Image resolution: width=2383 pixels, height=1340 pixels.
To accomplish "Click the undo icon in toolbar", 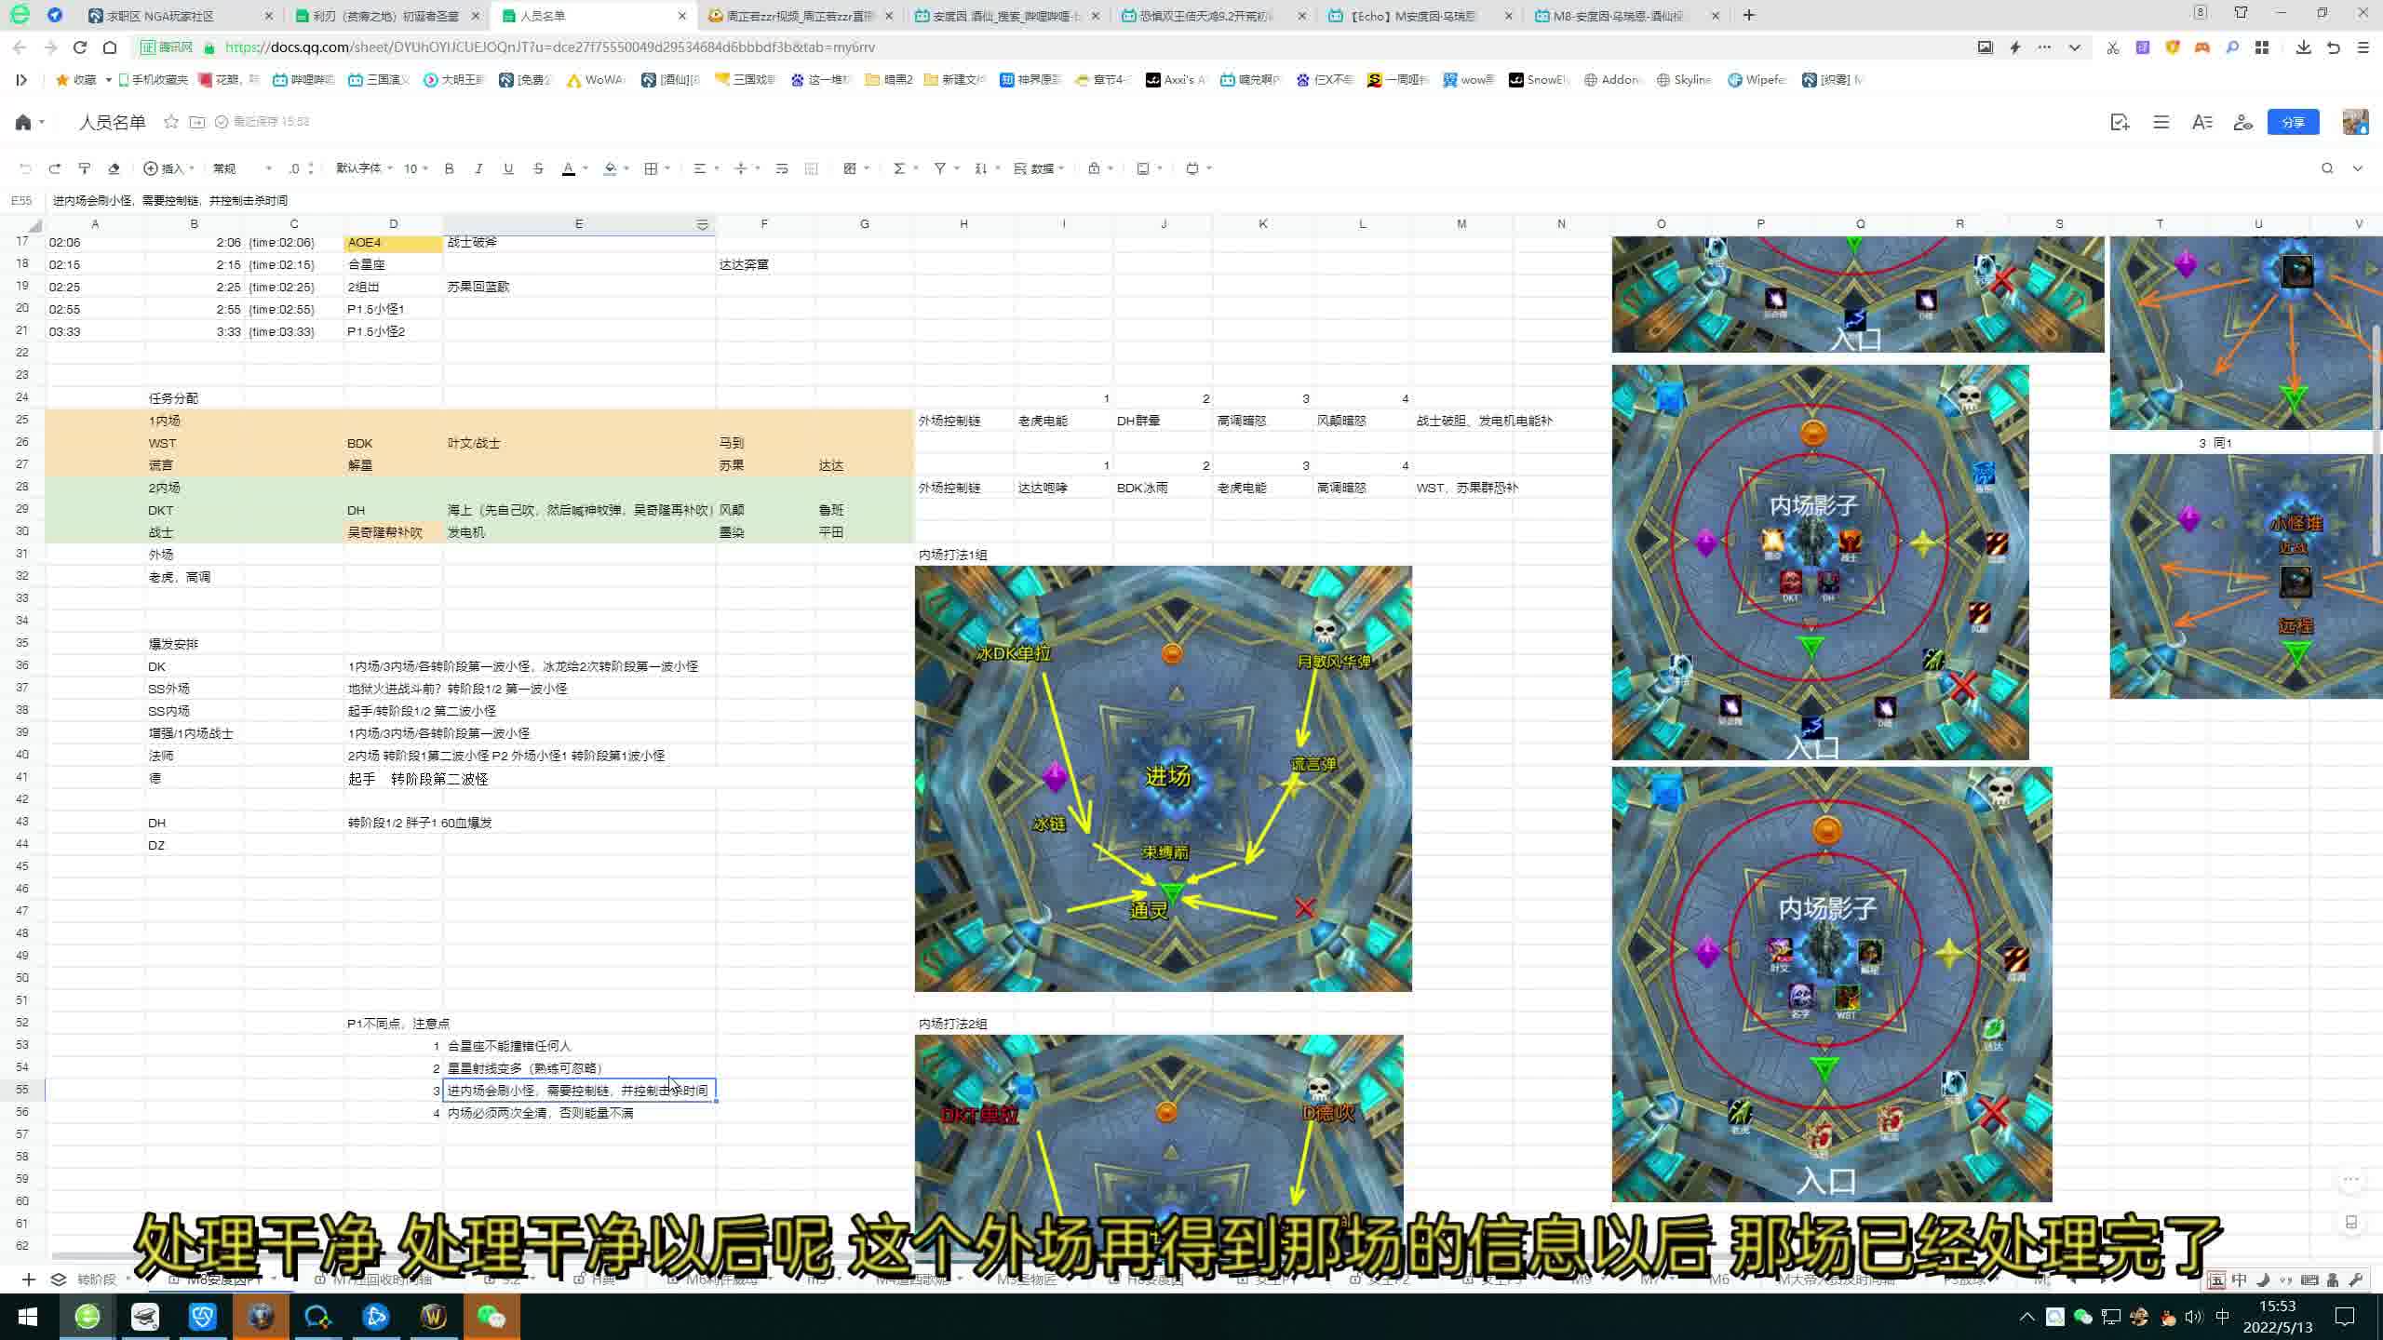I will [25, 168].
